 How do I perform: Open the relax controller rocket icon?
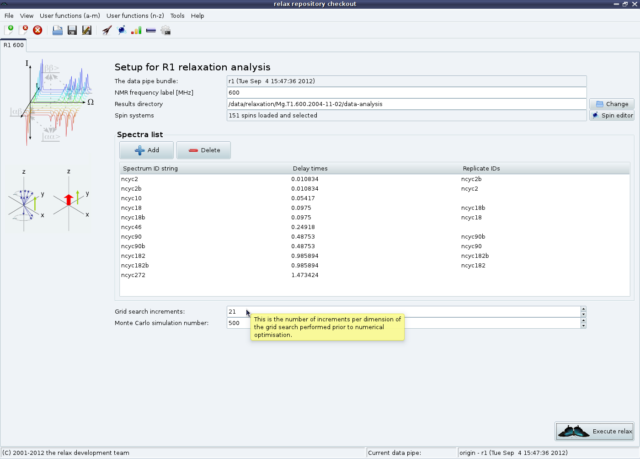tap(107, 30)
